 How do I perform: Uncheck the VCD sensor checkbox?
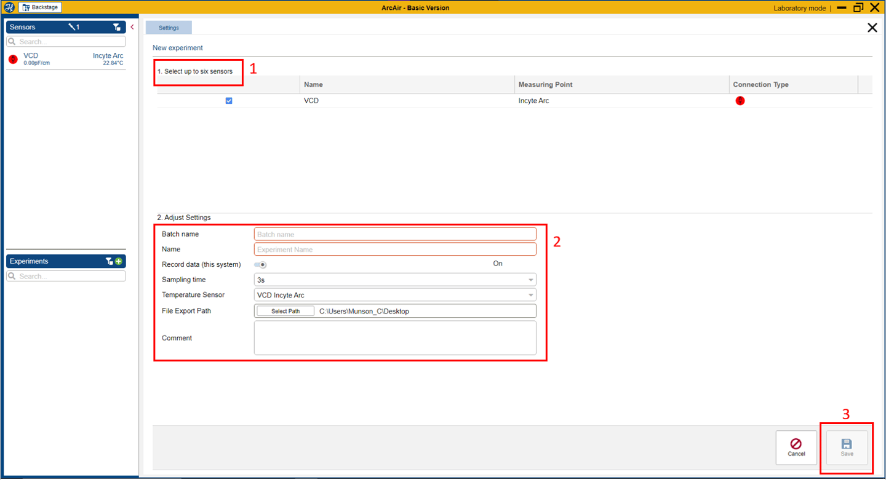click(x=229, y=101)
